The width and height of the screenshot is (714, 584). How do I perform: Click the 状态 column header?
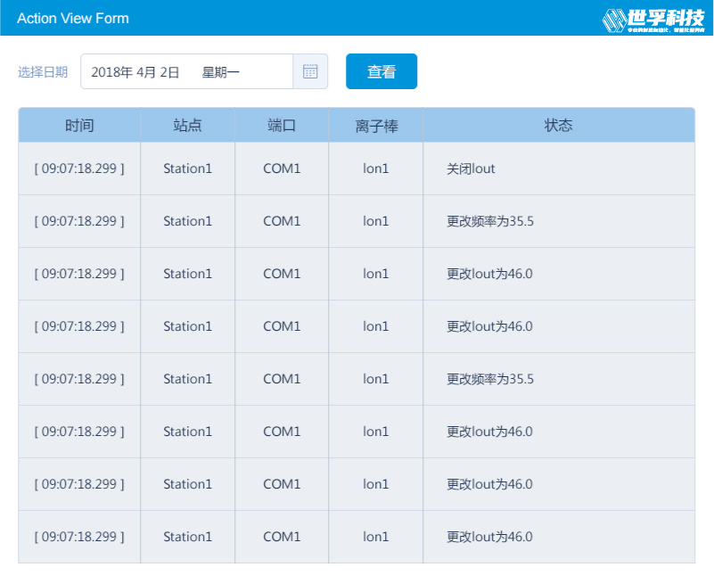click(558, 126)
